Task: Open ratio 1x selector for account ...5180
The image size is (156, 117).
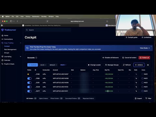Action: 136,78
